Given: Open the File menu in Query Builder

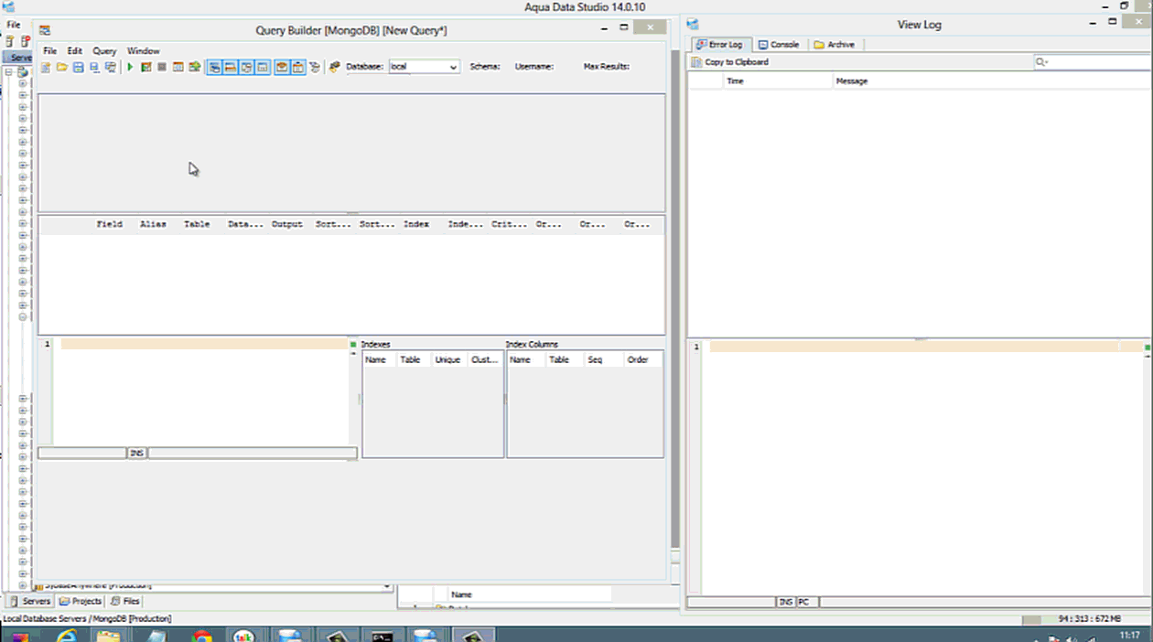Looking at the screenshot, I should pos(50,51).
